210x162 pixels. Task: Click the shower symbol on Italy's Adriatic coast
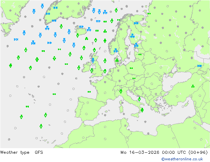pyautogui.click(x=139, y=99)
